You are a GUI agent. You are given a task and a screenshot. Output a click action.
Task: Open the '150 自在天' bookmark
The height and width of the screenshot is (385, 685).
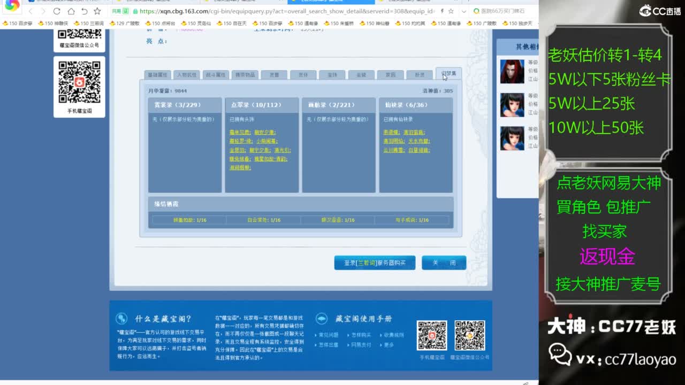pos(232,24)
